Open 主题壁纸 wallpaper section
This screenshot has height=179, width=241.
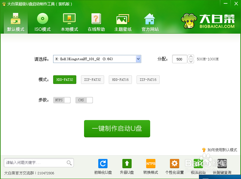[123, 22]
